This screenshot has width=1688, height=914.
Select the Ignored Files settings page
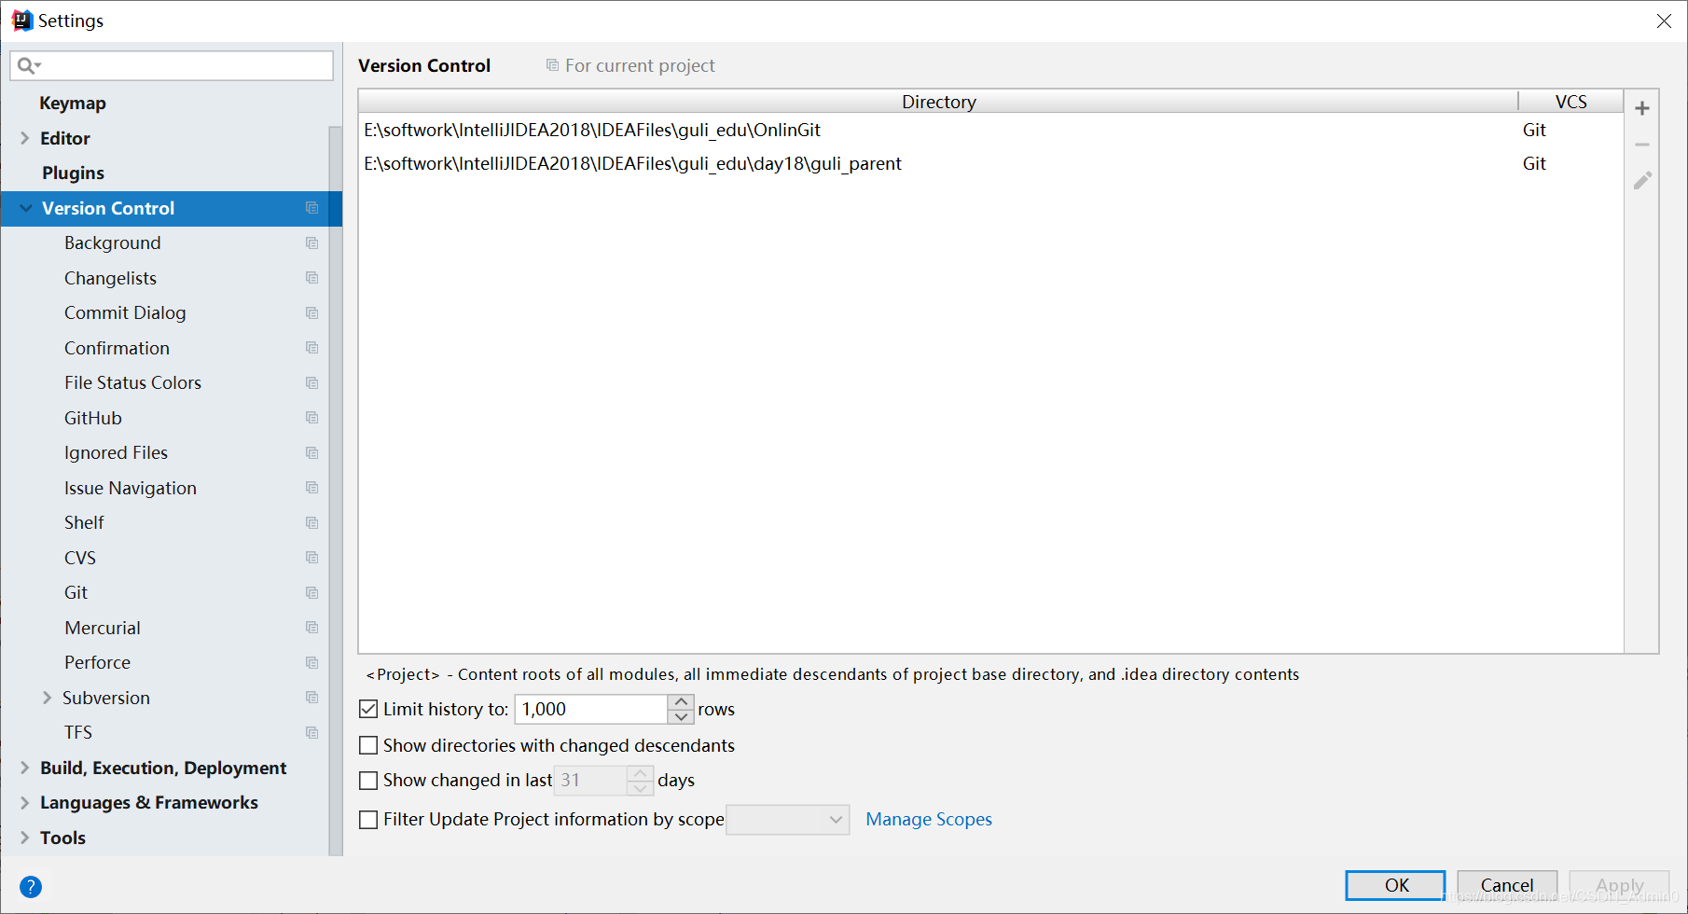click(x=116, y=453)
